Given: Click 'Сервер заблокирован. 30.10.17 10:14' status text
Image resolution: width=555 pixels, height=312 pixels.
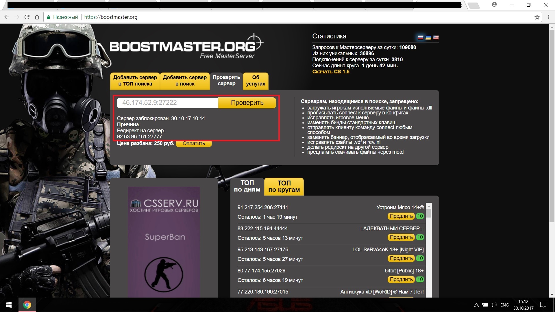Looking at the screenshot, I should click(x=161, y=118).
